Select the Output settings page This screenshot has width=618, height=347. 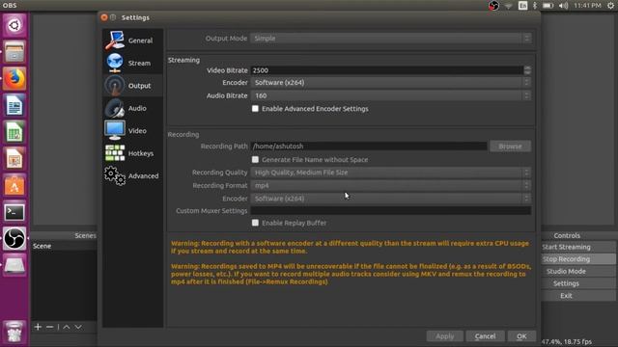(x=133, y=86)
